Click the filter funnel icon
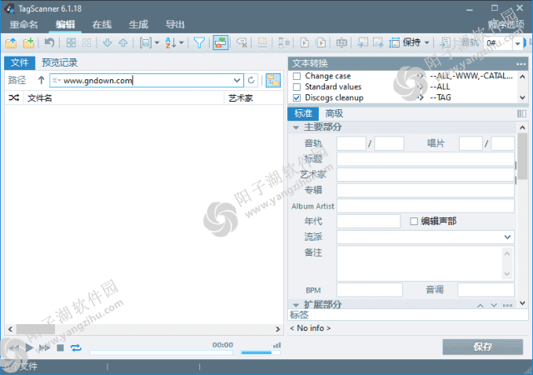Screen dimensions: 533x375 [199, 42]
